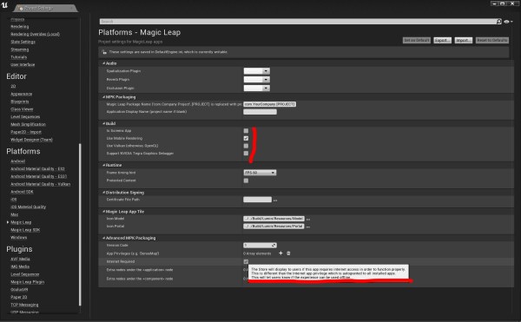Open Tutorials settings in sidebar

tap(18, 57)
